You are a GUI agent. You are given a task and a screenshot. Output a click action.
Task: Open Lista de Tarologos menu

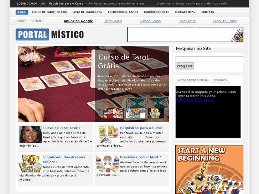pos(87,12)
